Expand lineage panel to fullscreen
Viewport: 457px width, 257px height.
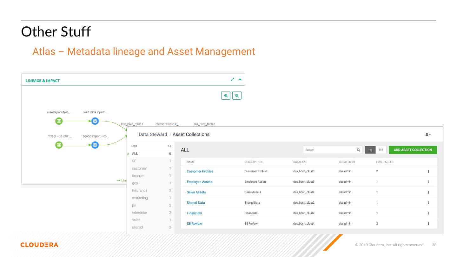pos(233,79)
